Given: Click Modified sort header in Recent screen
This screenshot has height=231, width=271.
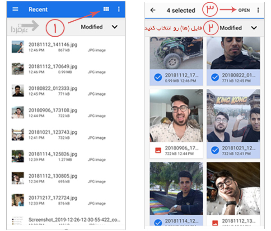Looking at the screenshot, I should point(92,27).
